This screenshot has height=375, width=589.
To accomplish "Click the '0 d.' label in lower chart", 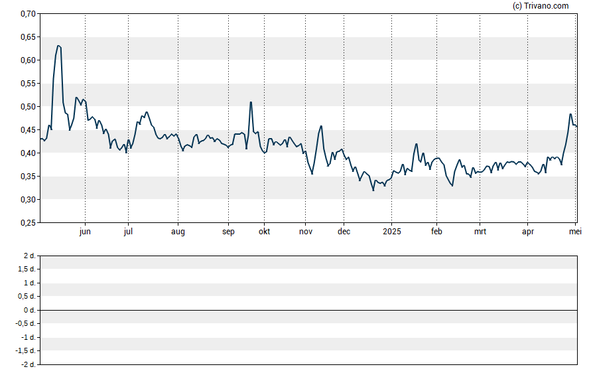I will tap(30, 311).
